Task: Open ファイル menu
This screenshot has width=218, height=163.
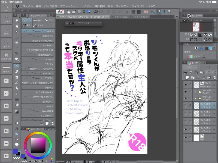Action: tap(28, 6)
